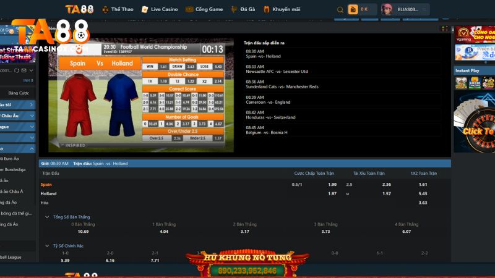Open the roulette 'Click To' banner
The width and height of the screenshot is (495, 278).
475,123
